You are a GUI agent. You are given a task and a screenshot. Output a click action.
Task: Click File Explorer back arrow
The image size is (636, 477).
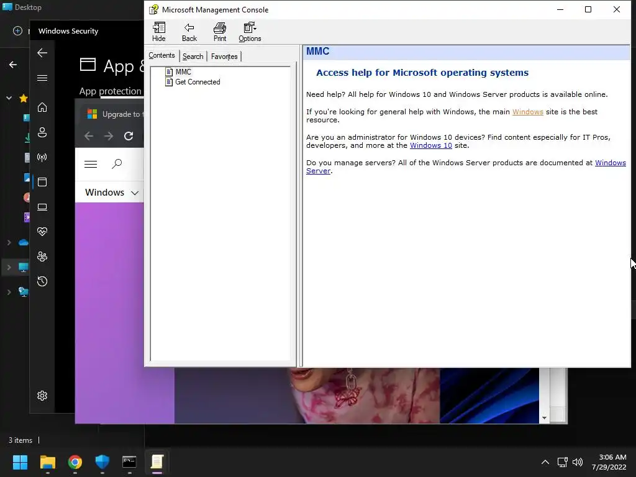tap(13, 65)
